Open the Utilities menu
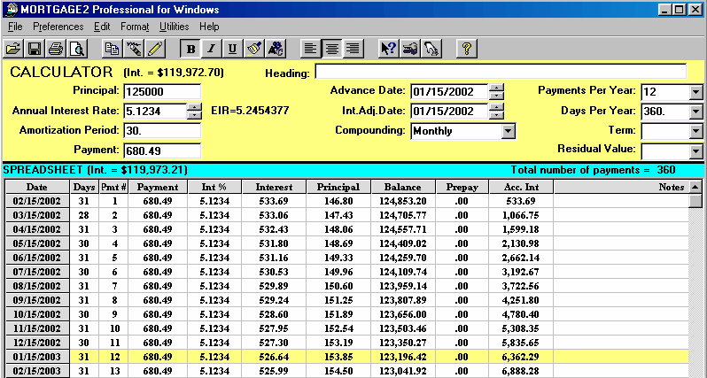This screenshot has height=378, width=707. click(x=174, y=27)
